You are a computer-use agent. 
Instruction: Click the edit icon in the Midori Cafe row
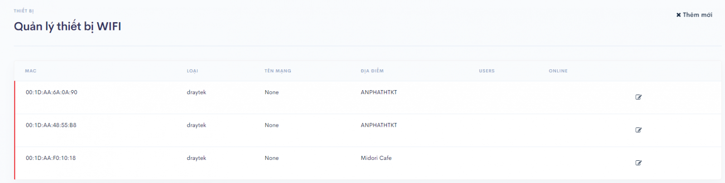point(638,163)
